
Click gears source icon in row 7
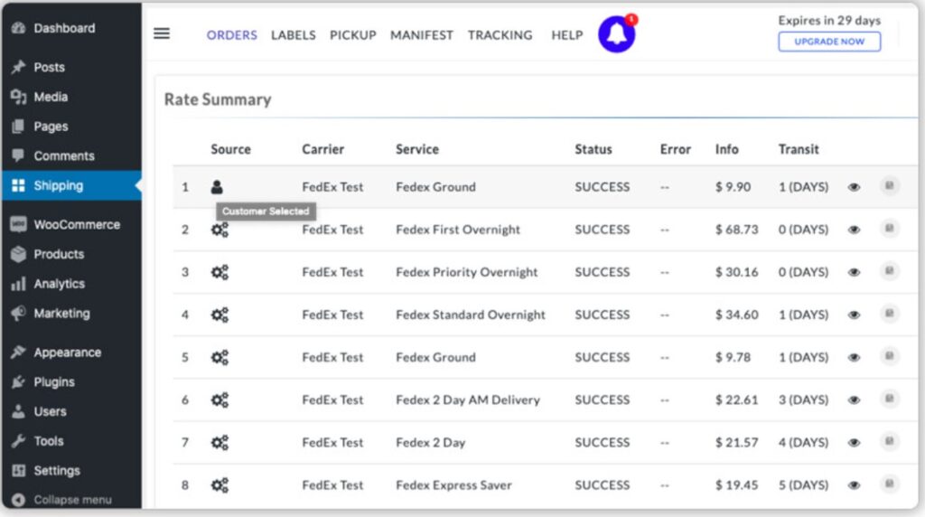tap(220, 442)
